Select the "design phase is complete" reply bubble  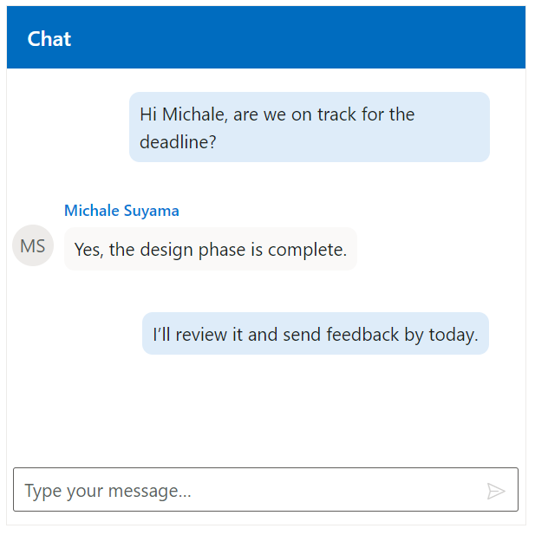coord(211,250)
